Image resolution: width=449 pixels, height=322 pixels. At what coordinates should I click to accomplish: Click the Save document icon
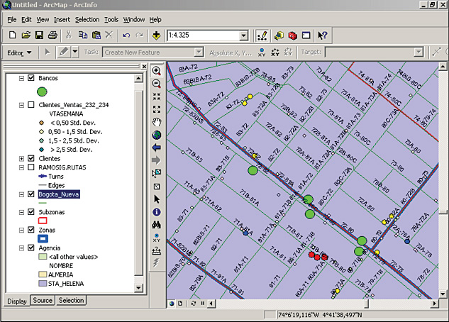click(x=40, y=35)
